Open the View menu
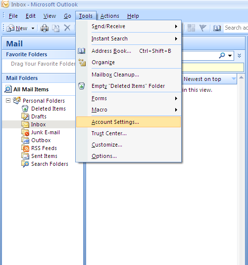This screenshot has width=248, height=265. [x=50, y=16]
